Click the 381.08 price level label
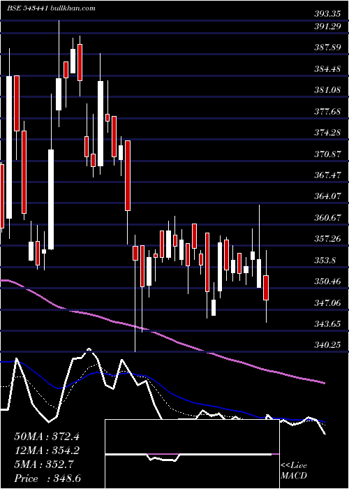Viewport: 349px width, 489px height. [x=327, y=90]
